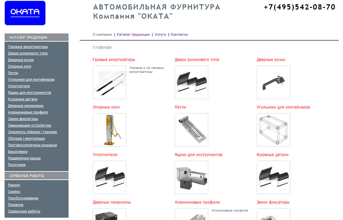343x220 pixels.
Task: Open the 'Элементы обвязки / такелаж' sidebar link
Action: click(x=32, y=132)
